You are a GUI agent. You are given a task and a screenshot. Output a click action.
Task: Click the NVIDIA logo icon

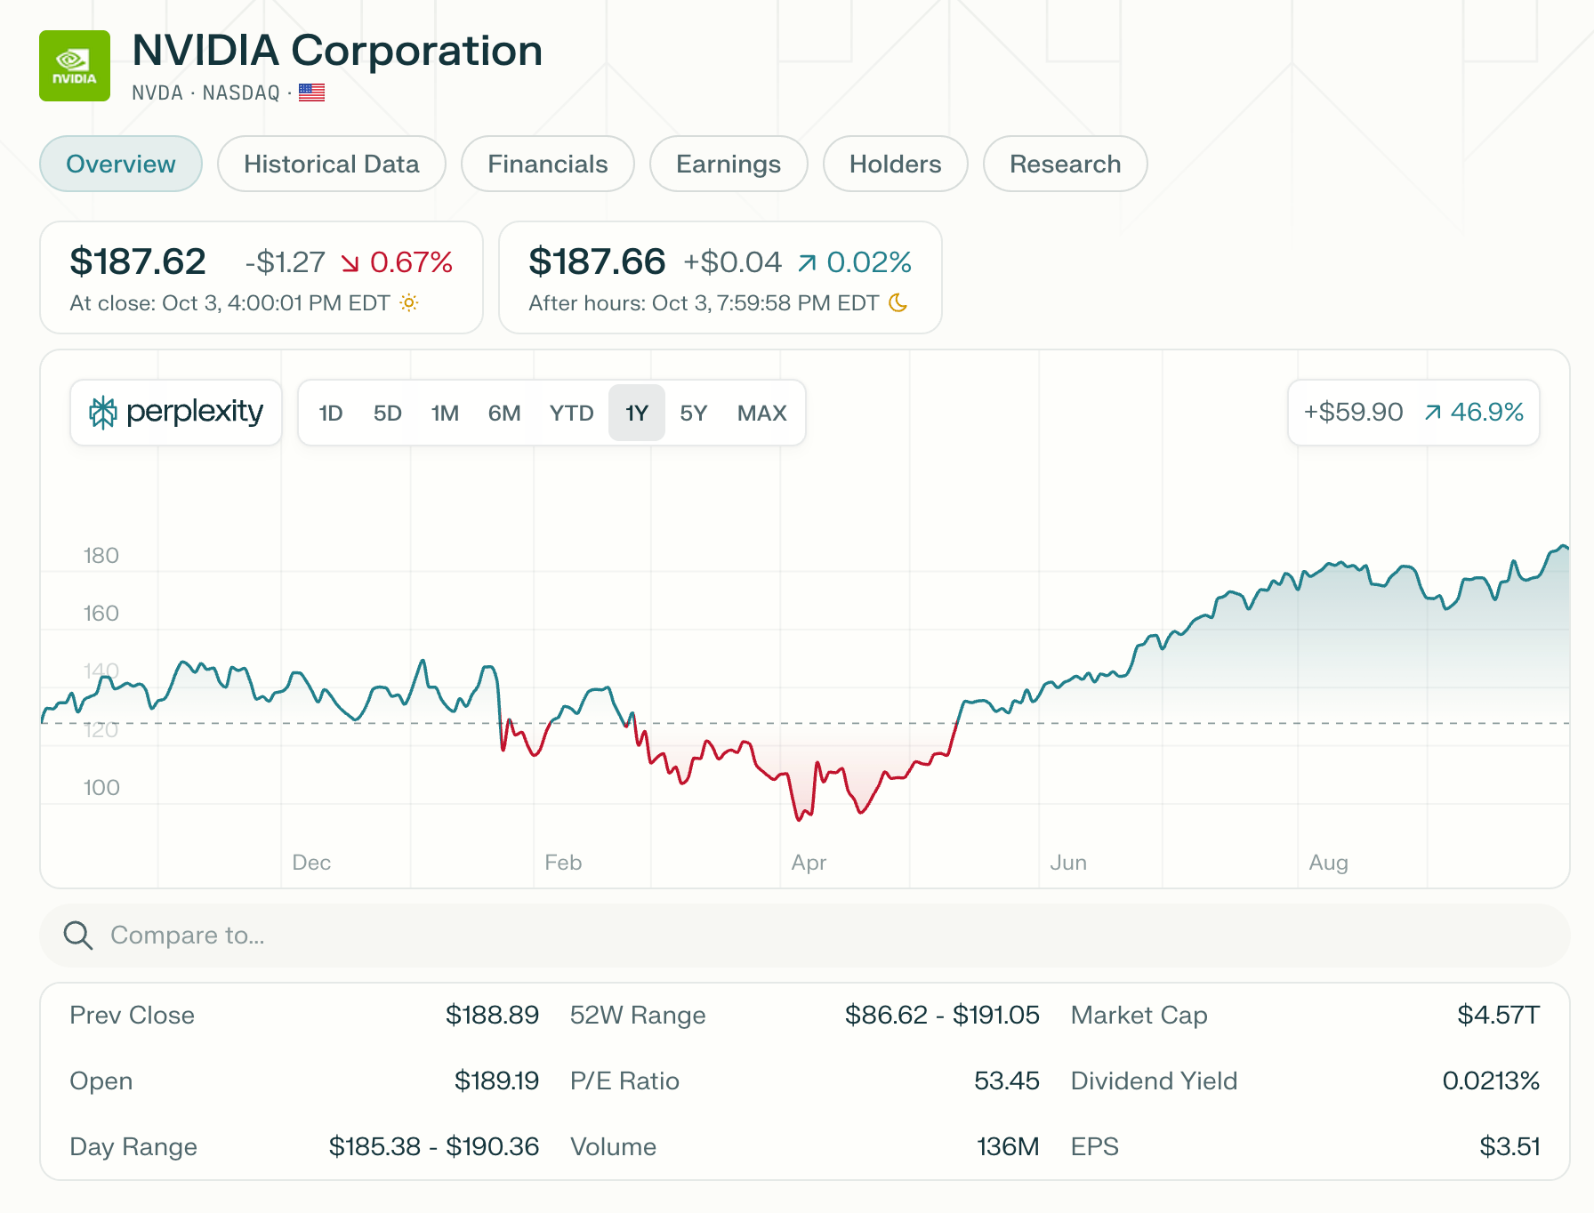coord(75,66)
